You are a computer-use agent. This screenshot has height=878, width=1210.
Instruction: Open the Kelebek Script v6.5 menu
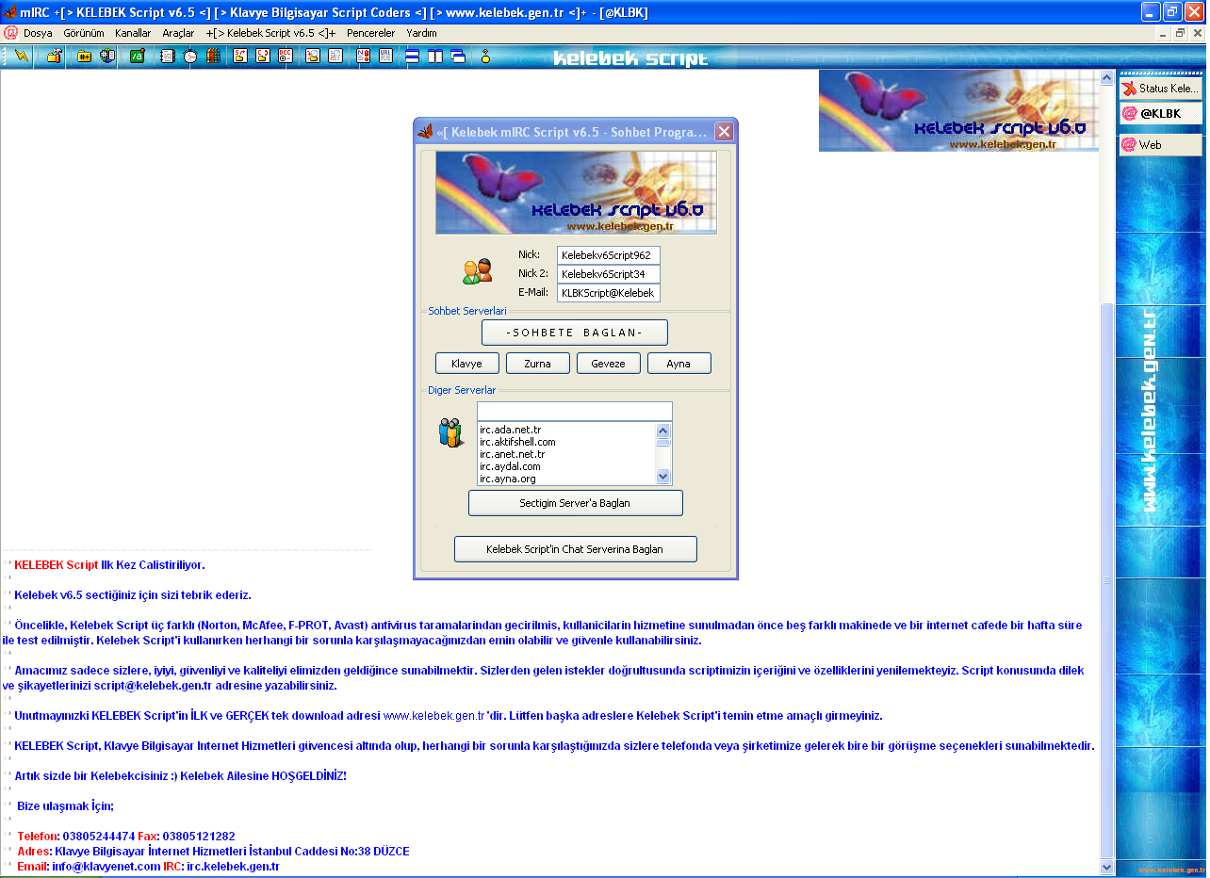(x=270, y=33)
